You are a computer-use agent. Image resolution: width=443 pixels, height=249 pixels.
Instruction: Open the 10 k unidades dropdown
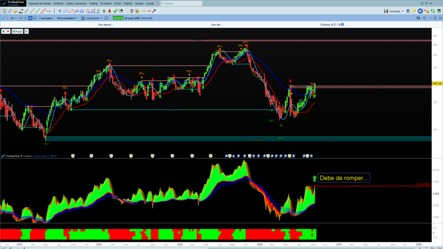[67, 18]
